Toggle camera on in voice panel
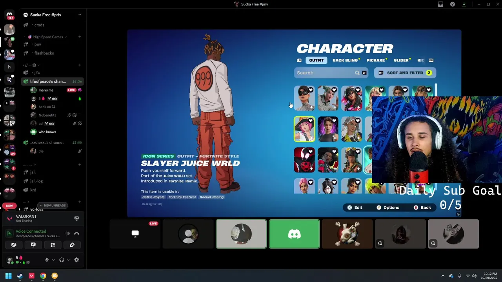 [14, 245]
